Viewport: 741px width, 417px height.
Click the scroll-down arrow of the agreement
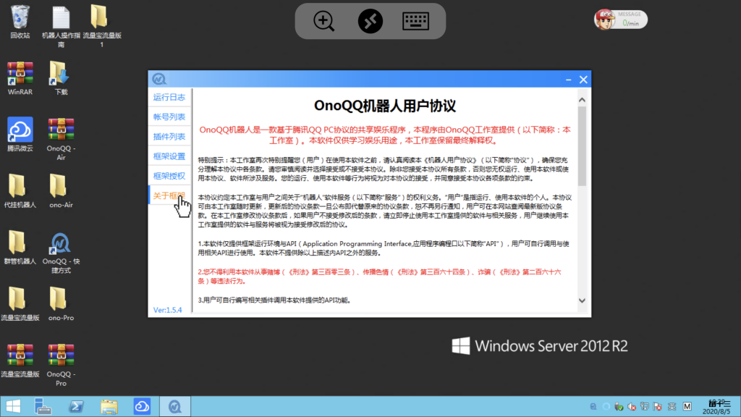[x=582, y=300]
